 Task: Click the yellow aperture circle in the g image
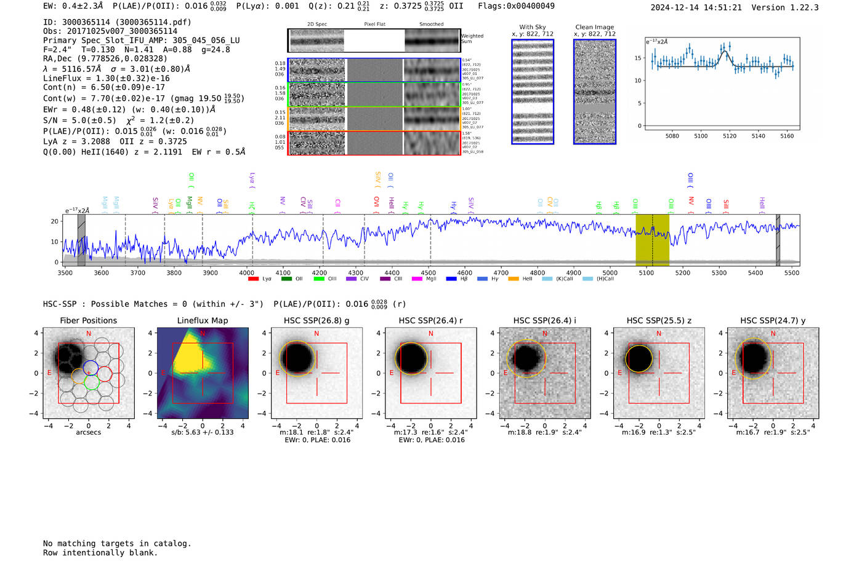point(297,358)
